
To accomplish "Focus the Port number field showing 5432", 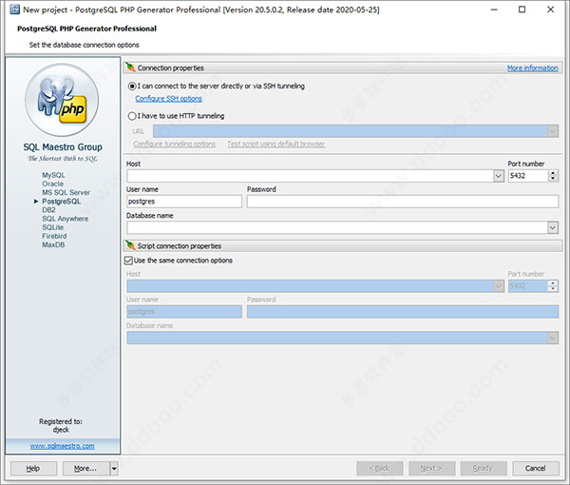I will click(x=528, y=176).
